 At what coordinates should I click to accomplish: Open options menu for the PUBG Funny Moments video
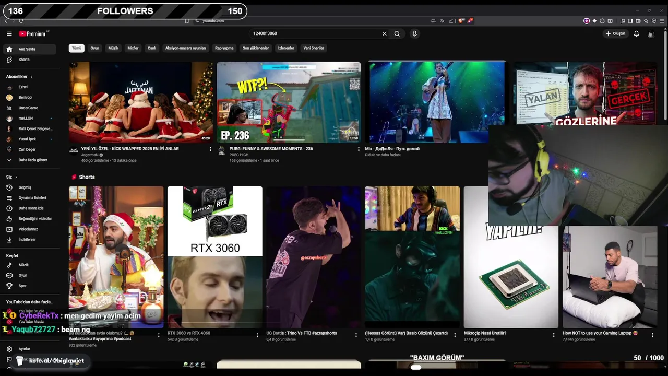(359, 149)
